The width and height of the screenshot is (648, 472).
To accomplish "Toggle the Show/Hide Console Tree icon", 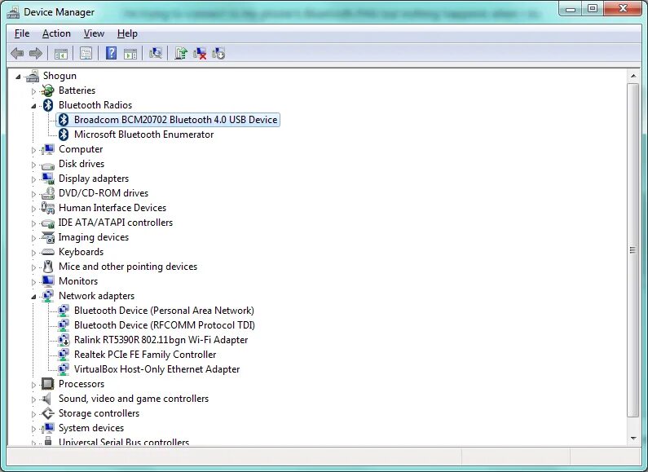I will tap(61, 53).
